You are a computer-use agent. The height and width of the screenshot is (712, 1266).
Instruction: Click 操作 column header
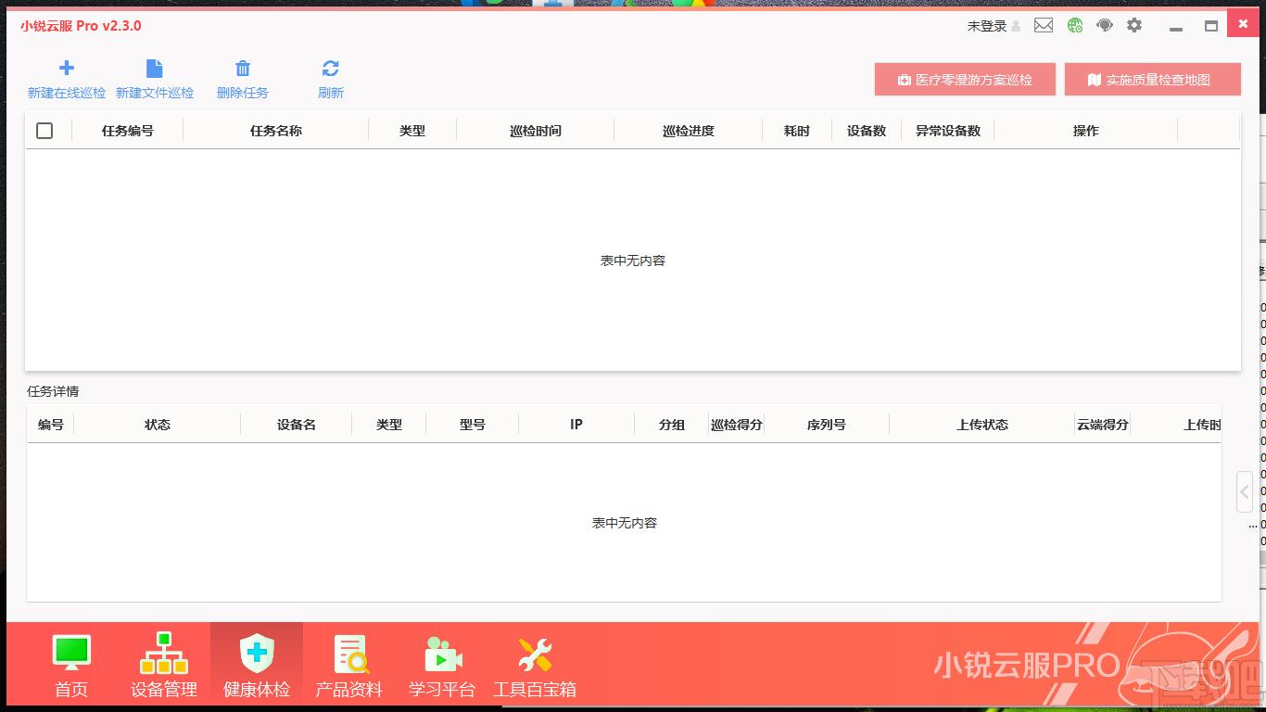1086,131
